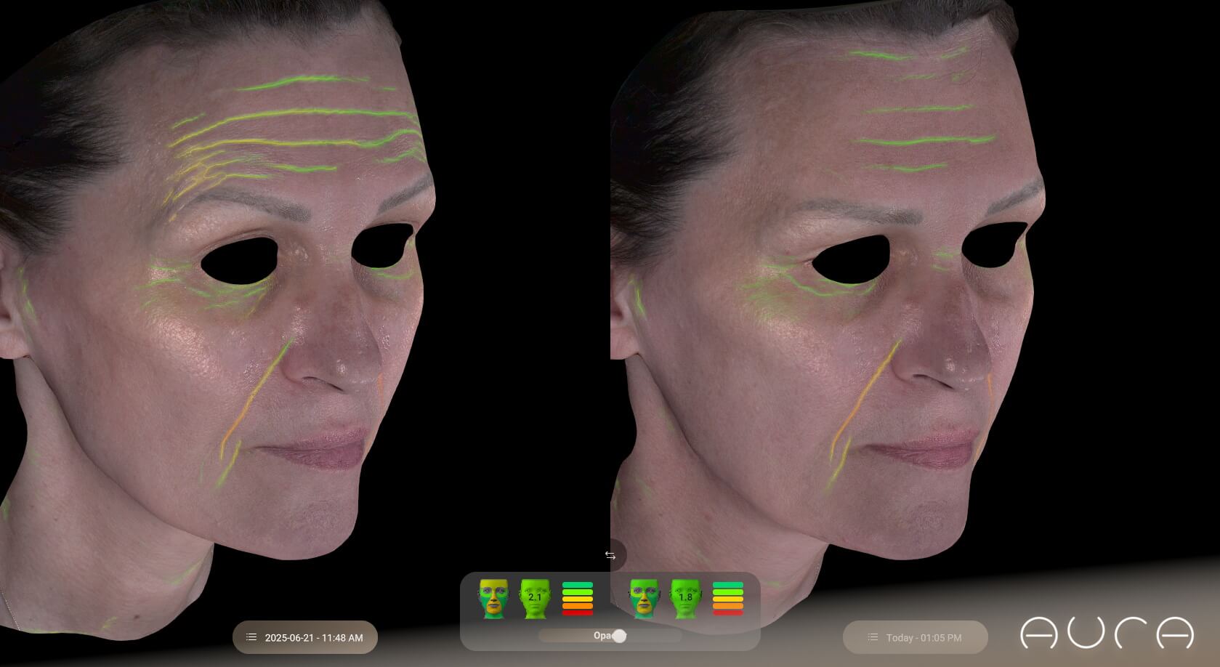This screenshot has height=667, width=1220.
Task: Toggle left scan's severity color scale
Action: click(x=578, y=599)
